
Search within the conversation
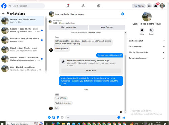pos(151,30)
